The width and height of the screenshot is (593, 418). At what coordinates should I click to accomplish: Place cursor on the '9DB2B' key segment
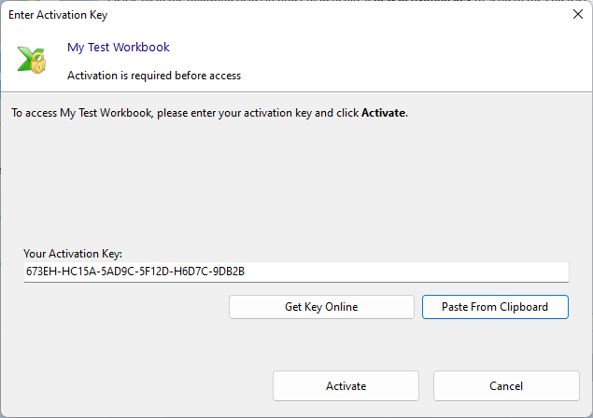(x=240, y=272)
